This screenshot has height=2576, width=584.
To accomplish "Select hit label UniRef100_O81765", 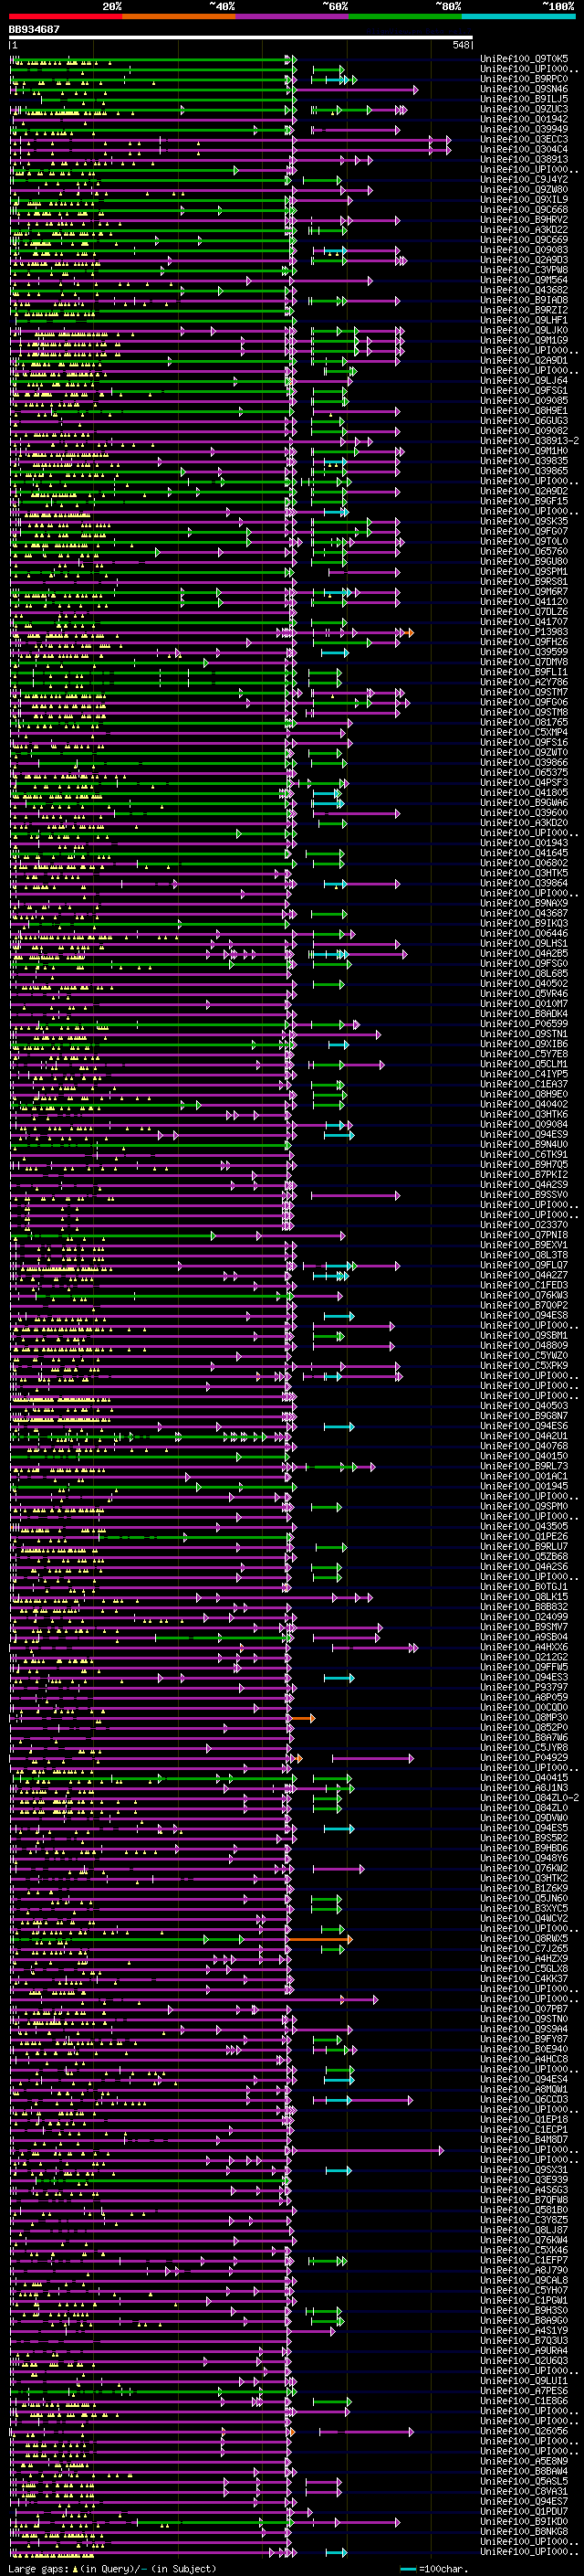I will 524,722.
